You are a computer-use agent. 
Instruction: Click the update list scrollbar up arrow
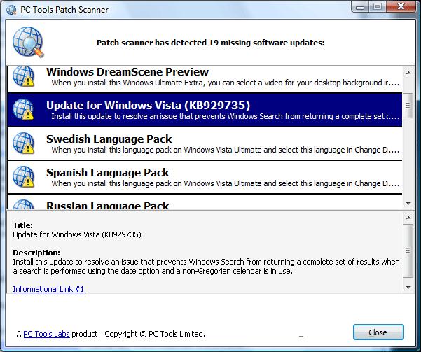pyautogui.click(x=408, y=72)
